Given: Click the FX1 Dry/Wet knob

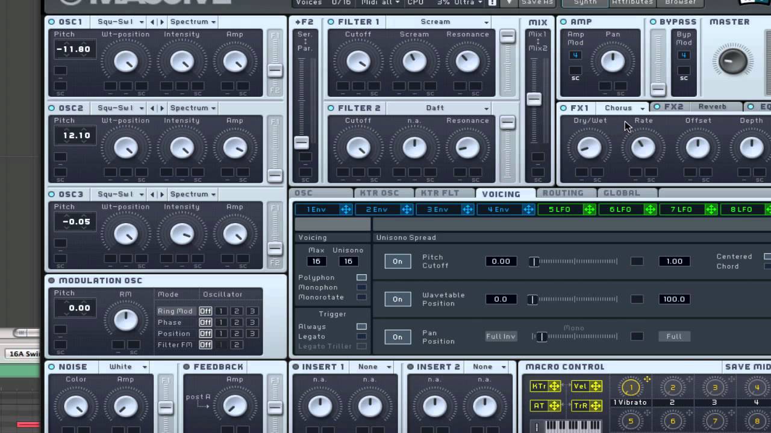Looking at the screenshot, I should (589, 147).
